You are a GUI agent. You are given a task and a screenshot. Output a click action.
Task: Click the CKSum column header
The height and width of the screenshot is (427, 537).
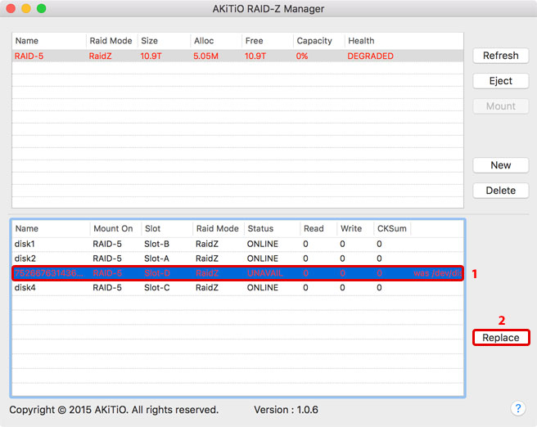click(390, 229)
